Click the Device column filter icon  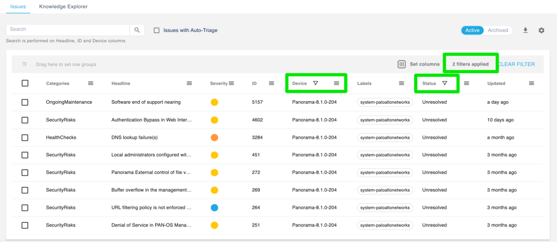click(x=316, y=83)
